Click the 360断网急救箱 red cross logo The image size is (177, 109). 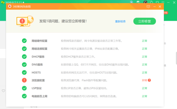point(10,6)
